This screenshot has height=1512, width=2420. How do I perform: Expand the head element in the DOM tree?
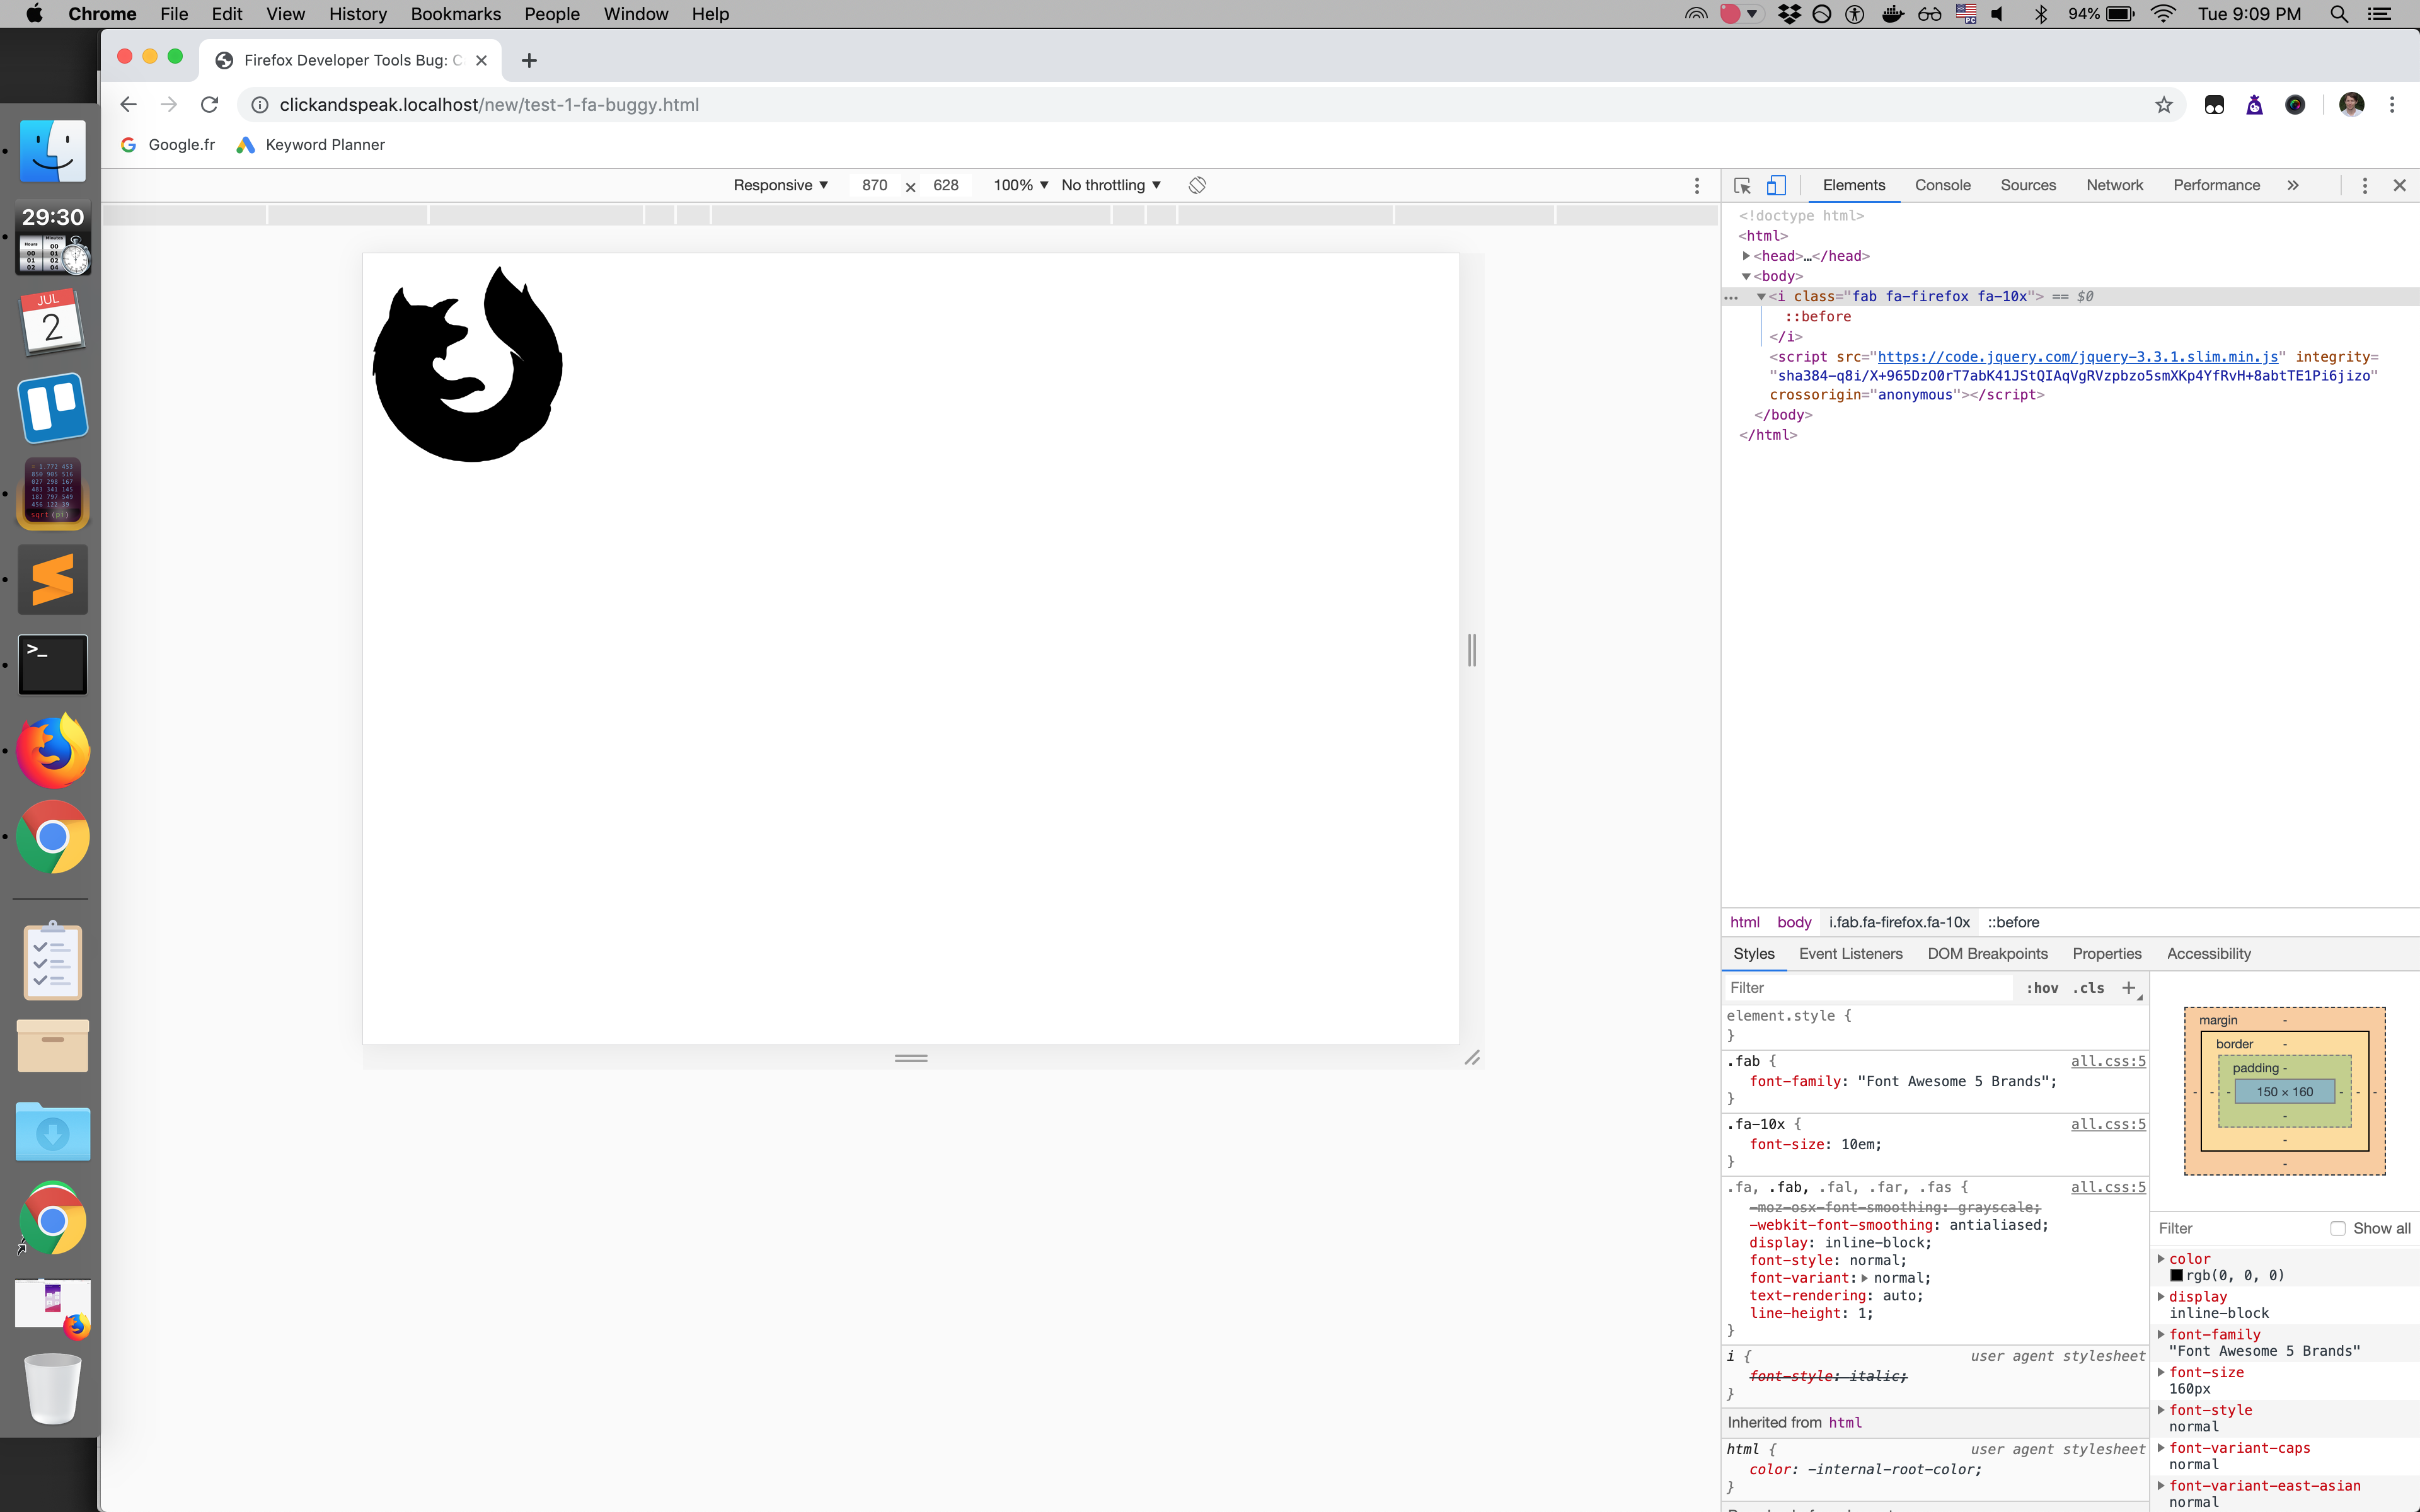coord(1746,256)
